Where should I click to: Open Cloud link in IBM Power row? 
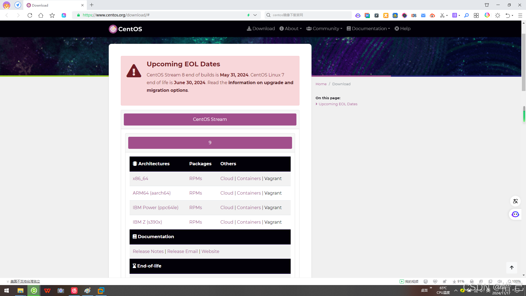pos(227,208)
